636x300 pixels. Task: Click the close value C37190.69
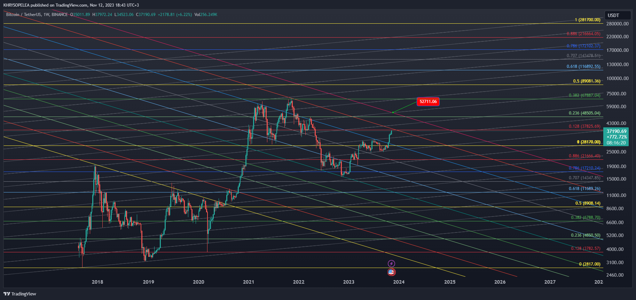click(146, 15)
